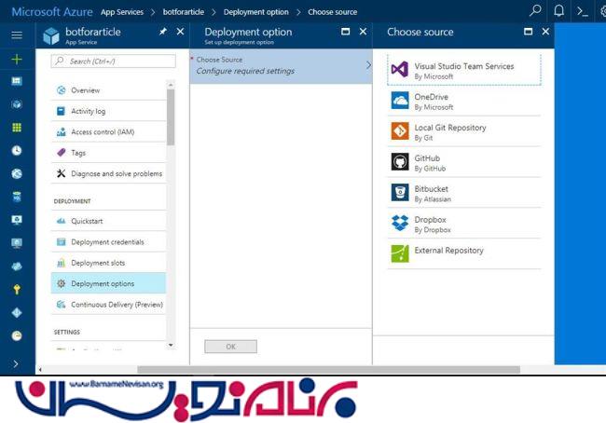This screenshot has height=423, width=606.
Task: Open the App Services globe icon in sidebar
Action: click(x=17, y=174)
